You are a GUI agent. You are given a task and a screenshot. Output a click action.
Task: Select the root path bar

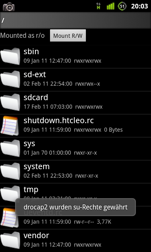(x=75, y=20)
